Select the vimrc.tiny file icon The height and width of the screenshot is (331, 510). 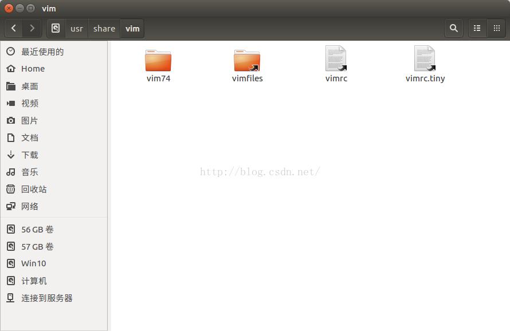tap(425, 58)
